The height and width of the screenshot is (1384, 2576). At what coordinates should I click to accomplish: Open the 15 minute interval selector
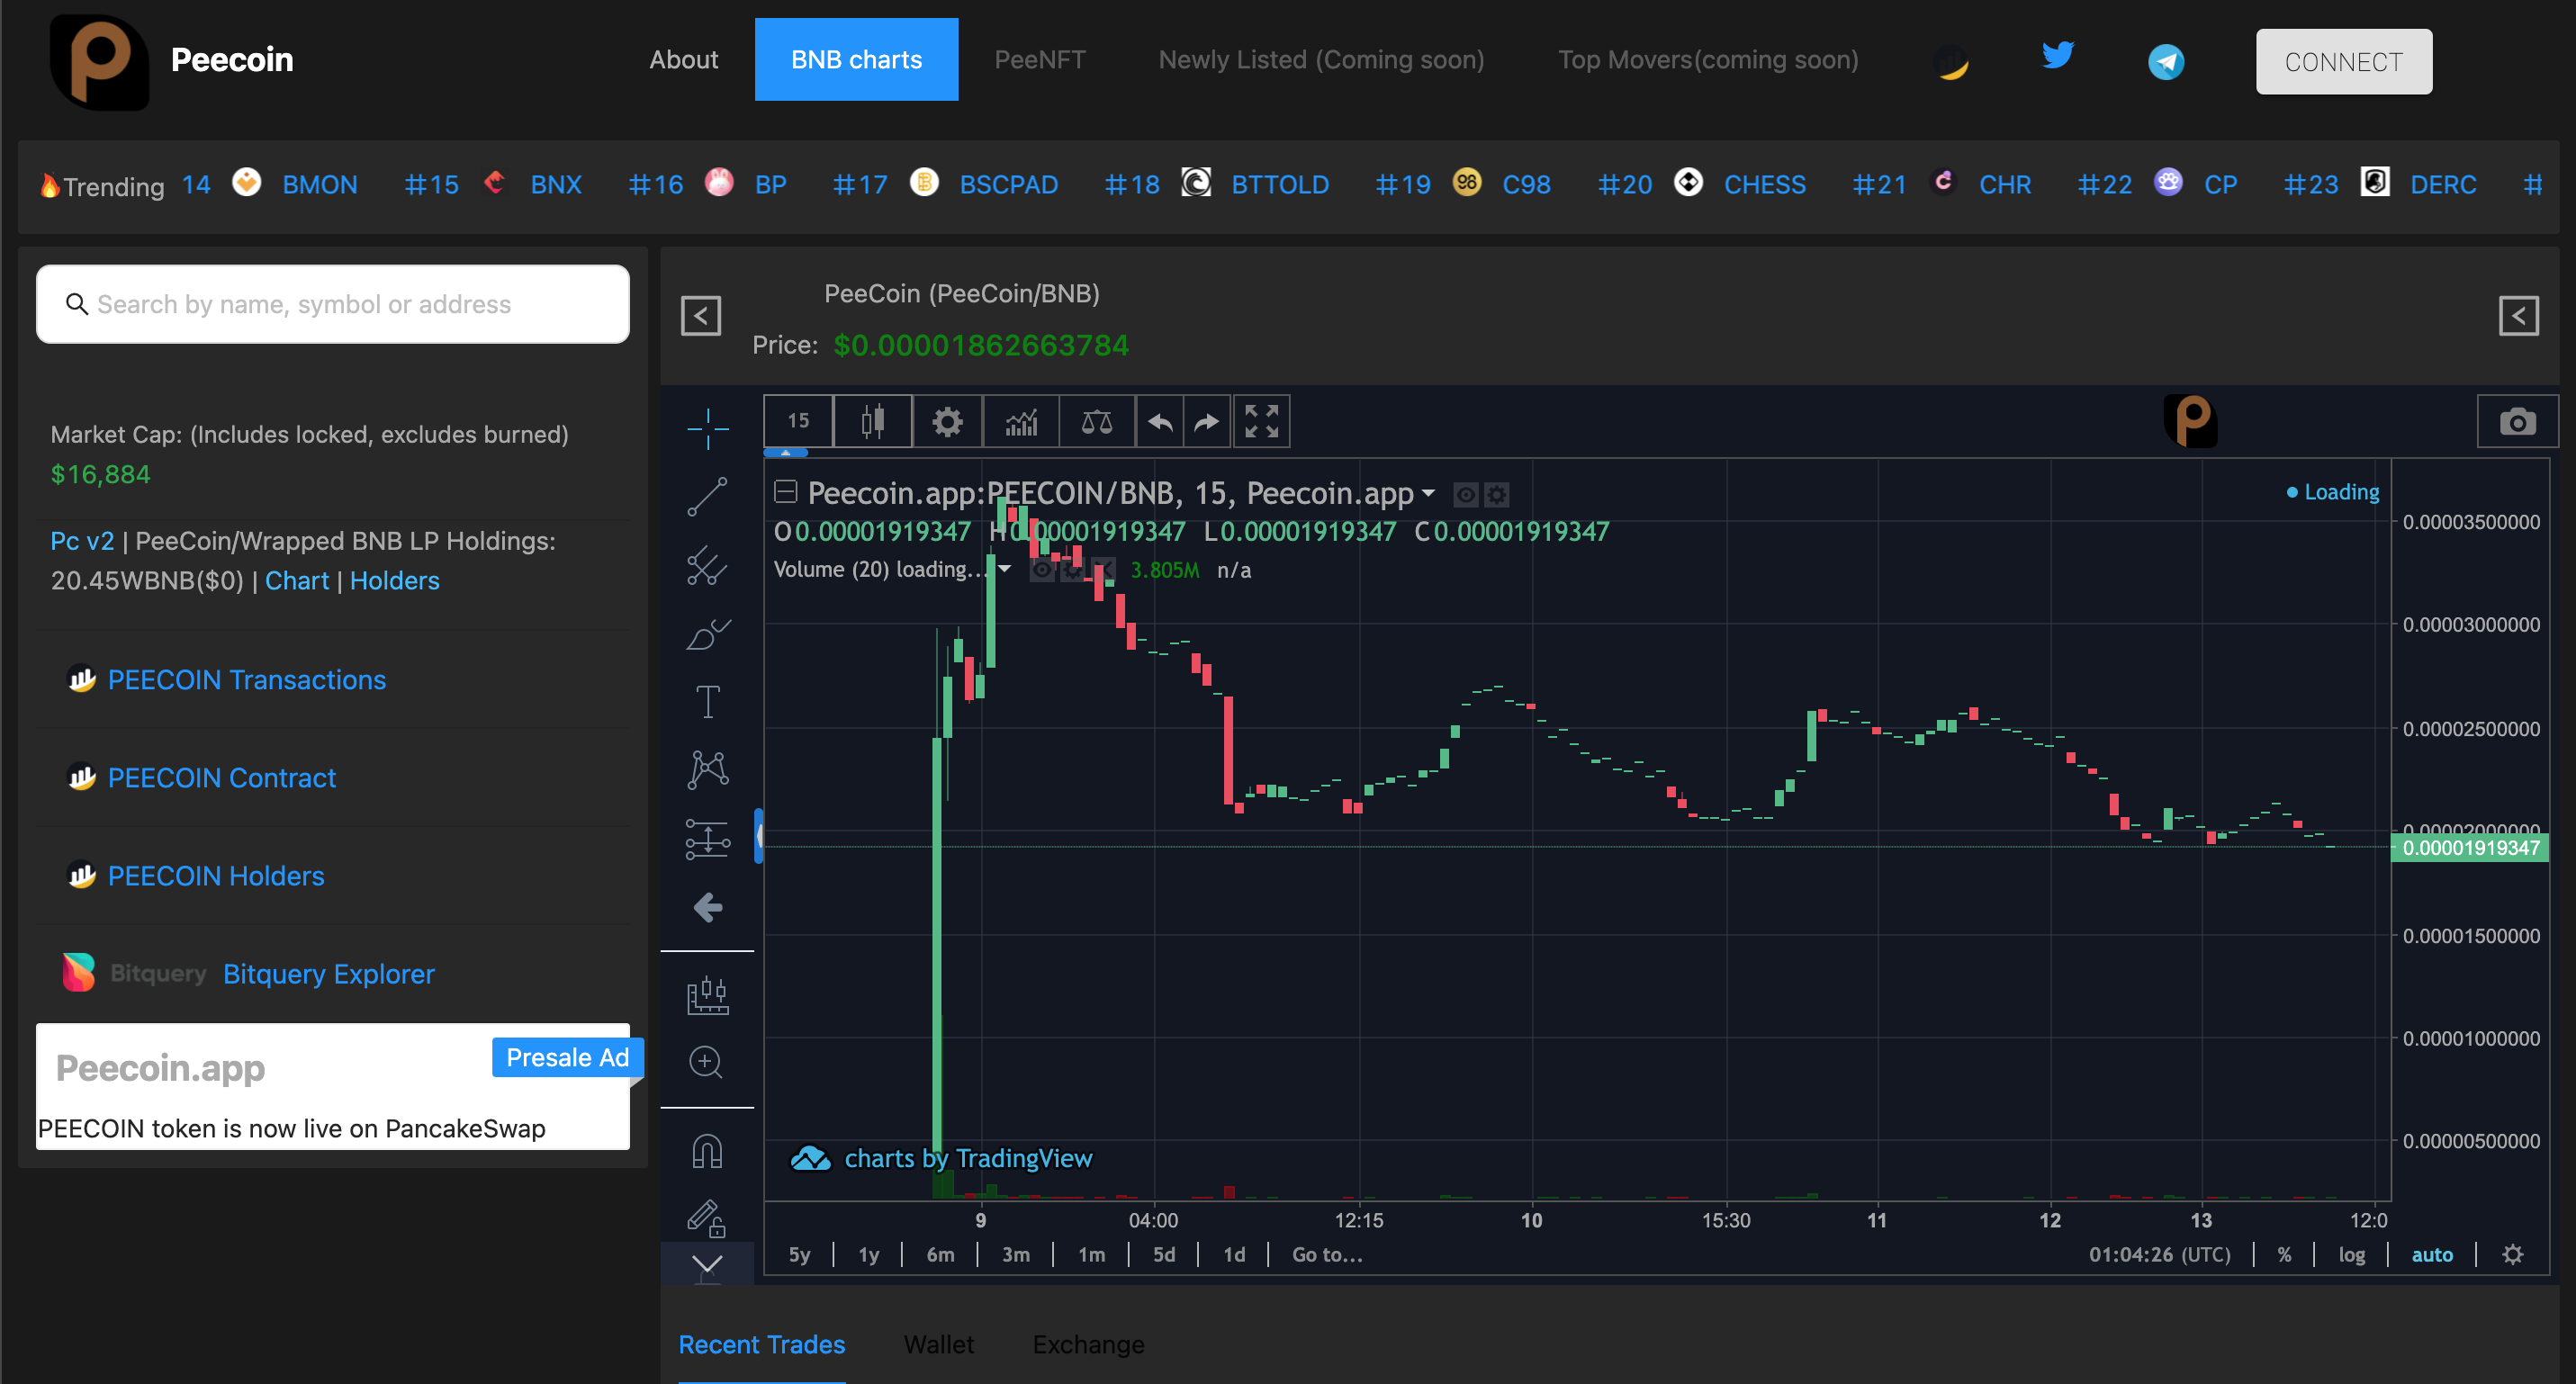point(798,421)
